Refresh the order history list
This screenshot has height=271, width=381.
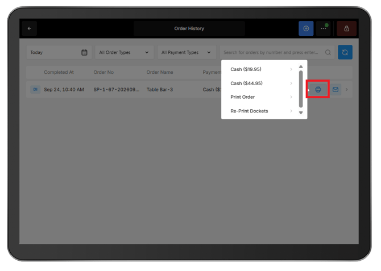345,52
